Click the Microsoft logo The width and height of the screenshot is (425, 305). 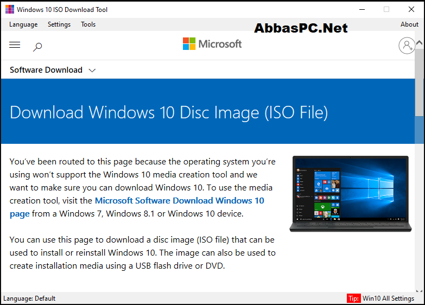click(212, 43)
